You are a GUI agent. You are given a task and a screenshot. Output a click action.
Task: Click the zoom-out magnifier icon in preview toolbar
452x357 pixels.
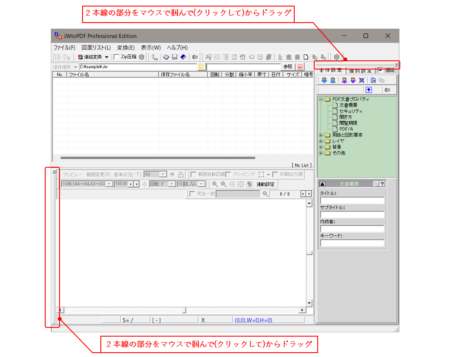[x=223, y=183]
